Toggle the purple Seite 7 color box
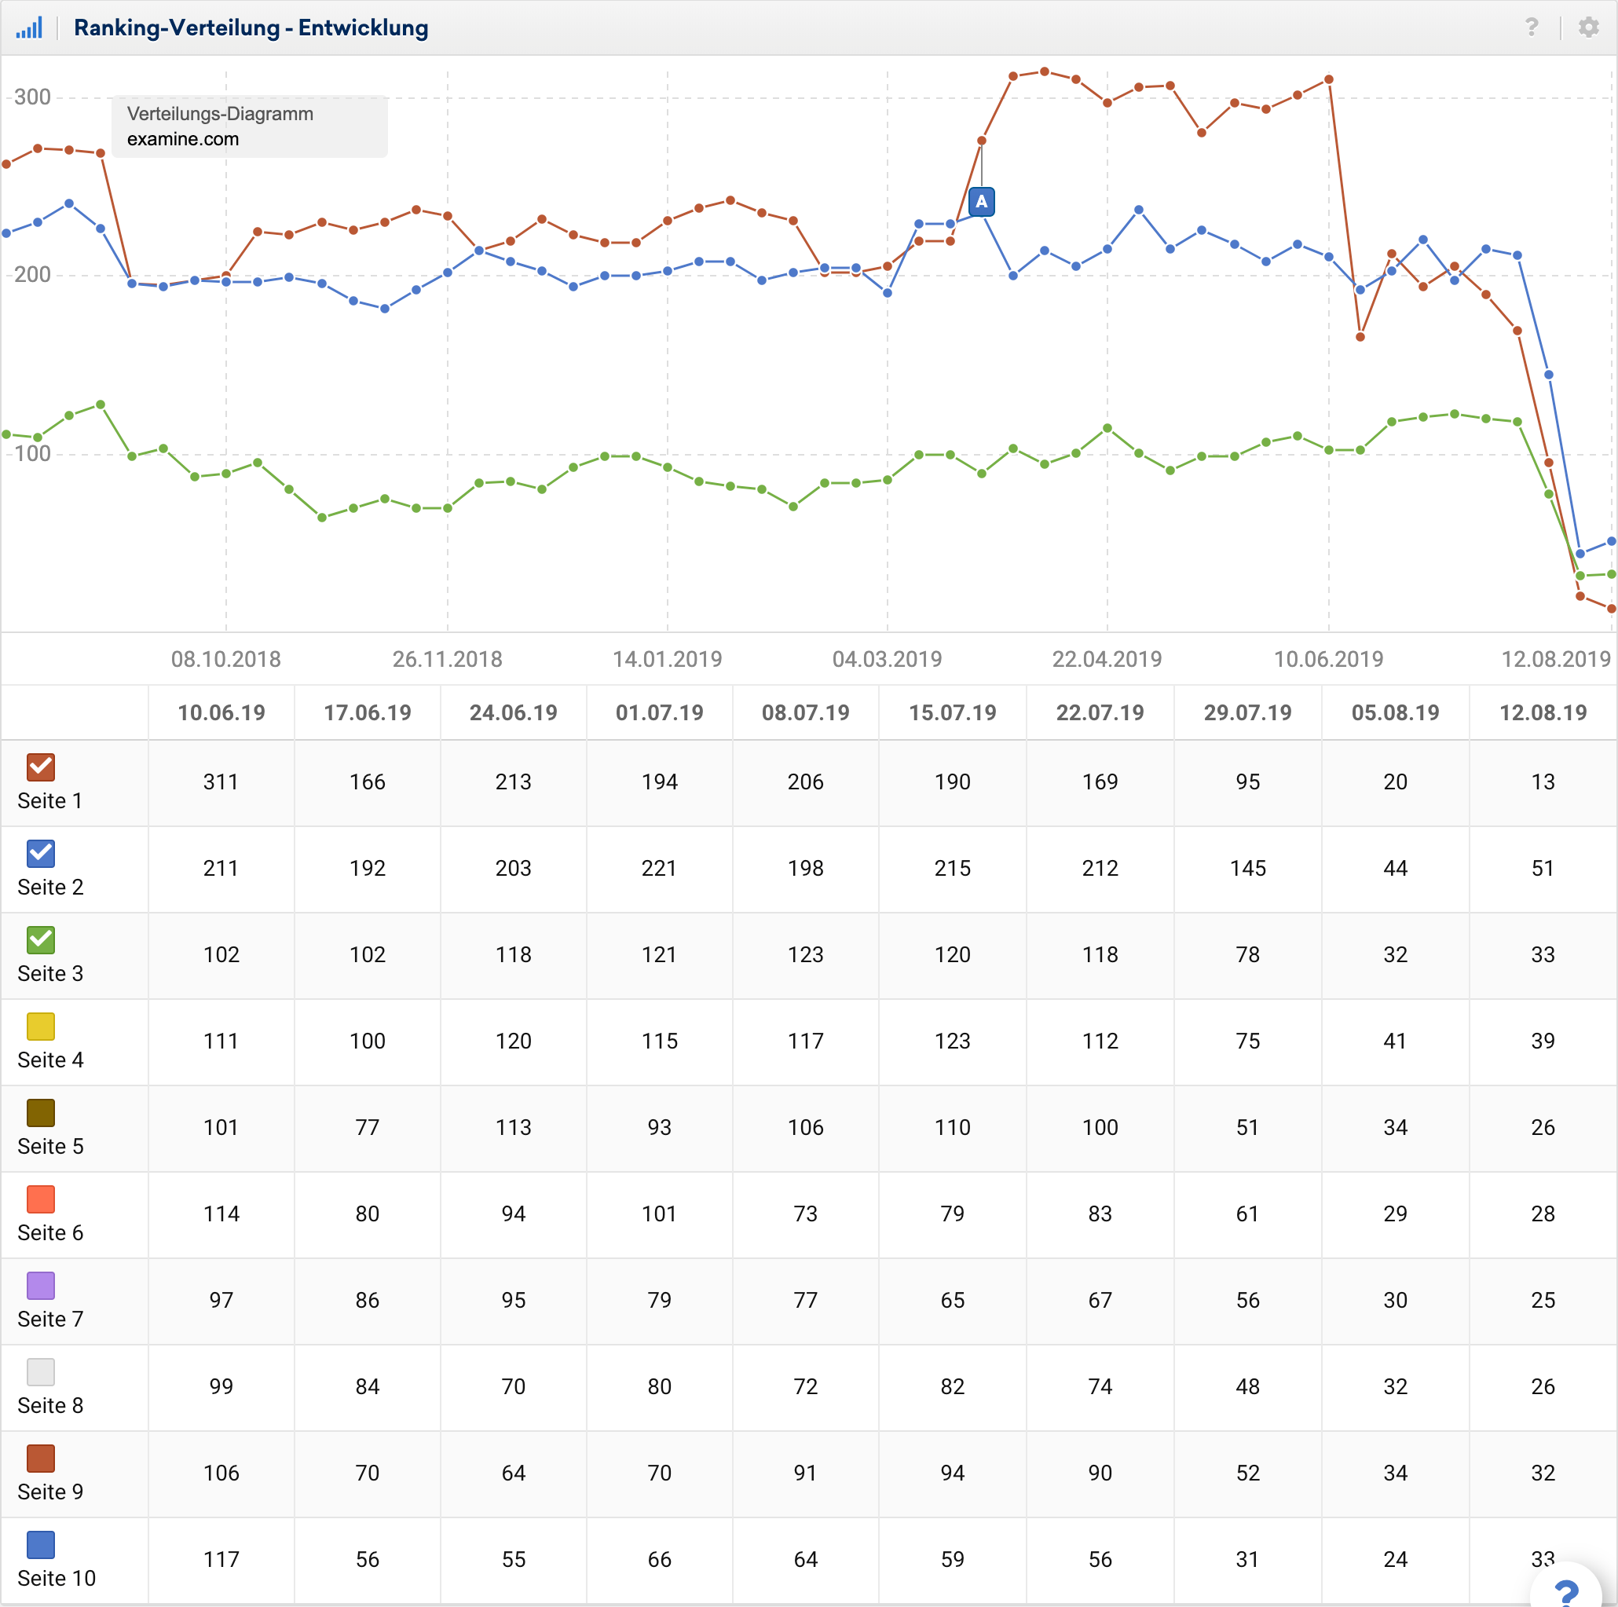 tap(40, 1285)
